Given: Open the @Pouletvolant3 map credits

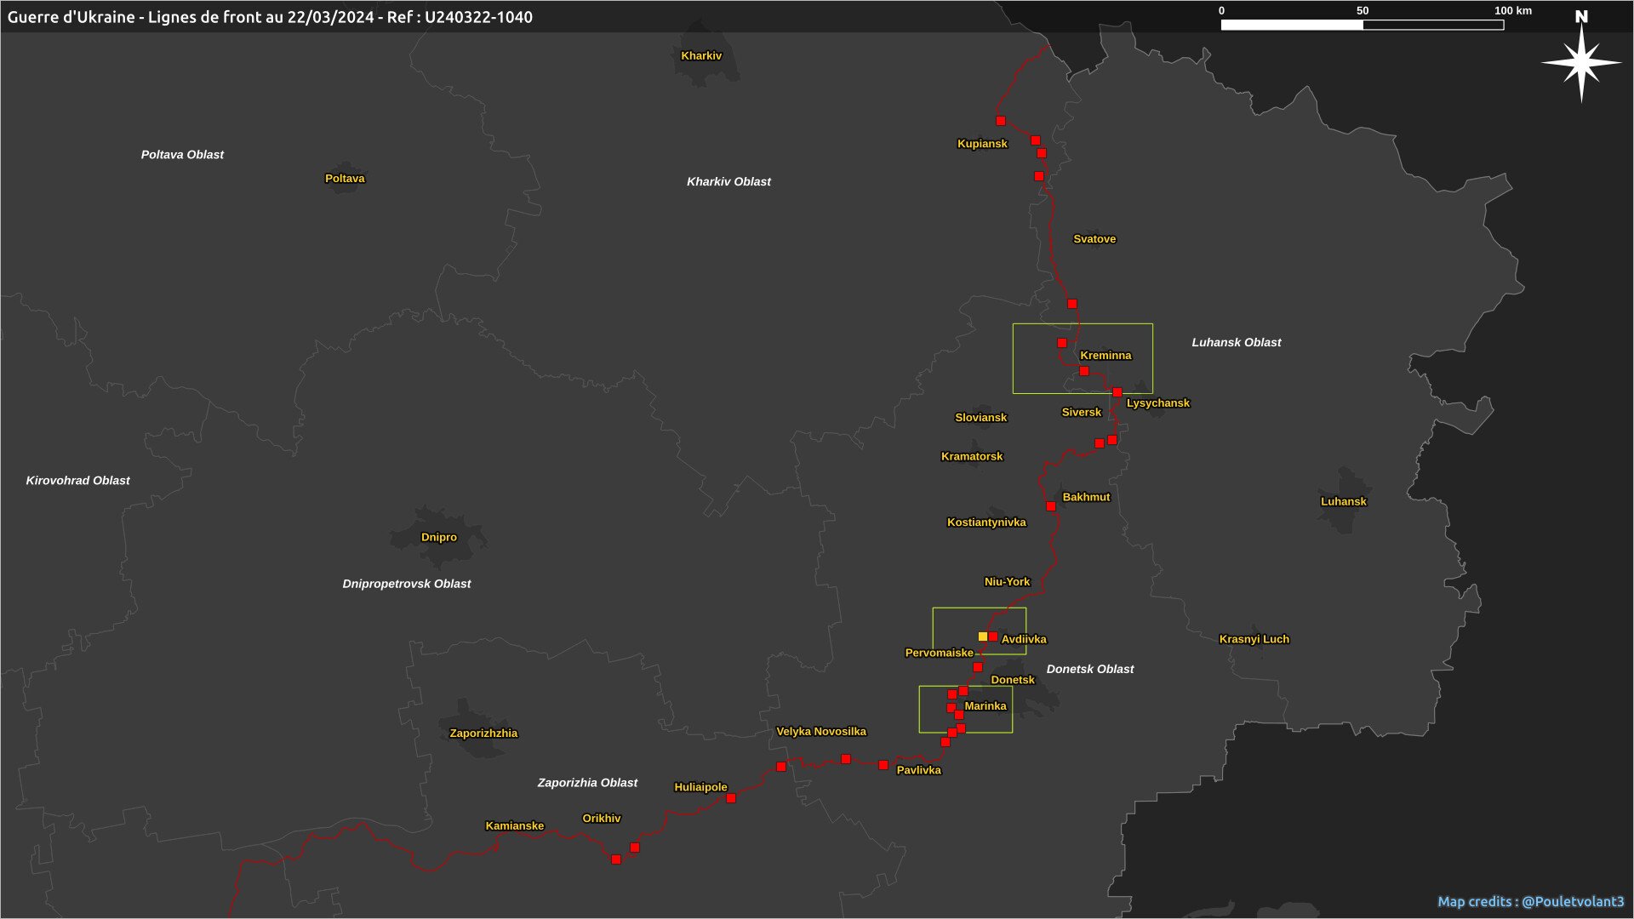Looking at the screenshot, I should coord(1531,902).
